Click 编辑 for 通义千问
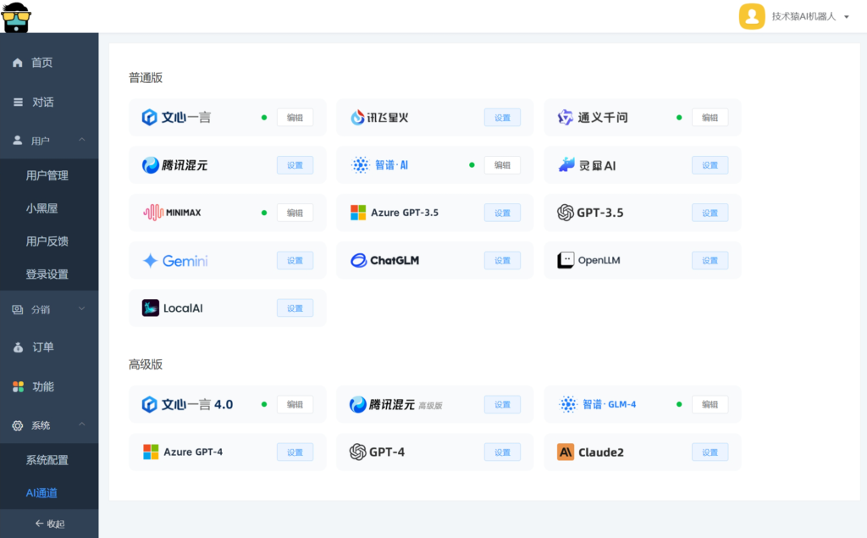The width and height of the screenshot is (867, 538). tap(710, 117)
